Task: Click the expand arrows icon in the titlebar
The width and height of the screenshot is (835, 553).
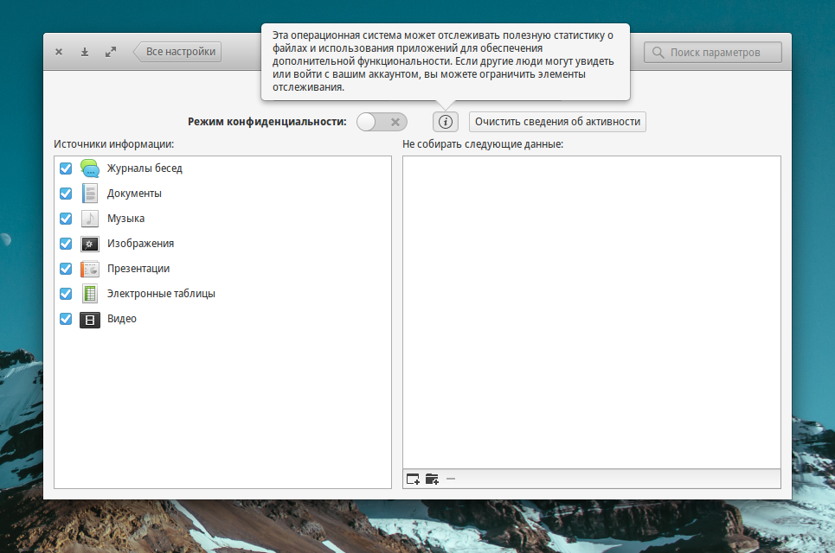Action: pyautogui.click(x=110, y=52)
